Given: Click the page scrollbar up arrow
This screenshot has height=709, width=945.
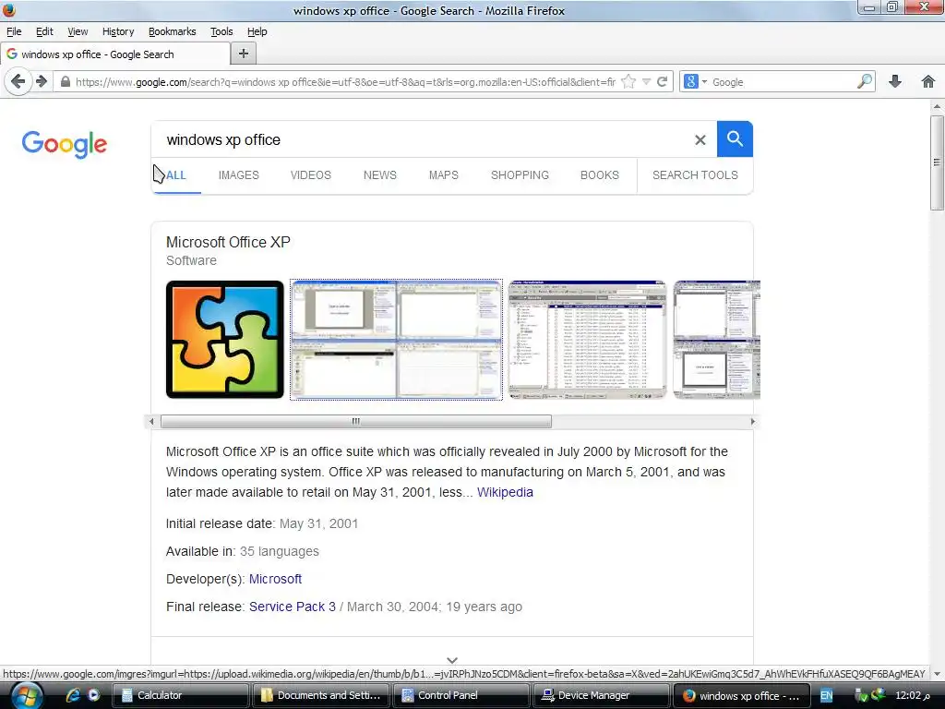Looking at the screenshot, I should pos(937,107).
